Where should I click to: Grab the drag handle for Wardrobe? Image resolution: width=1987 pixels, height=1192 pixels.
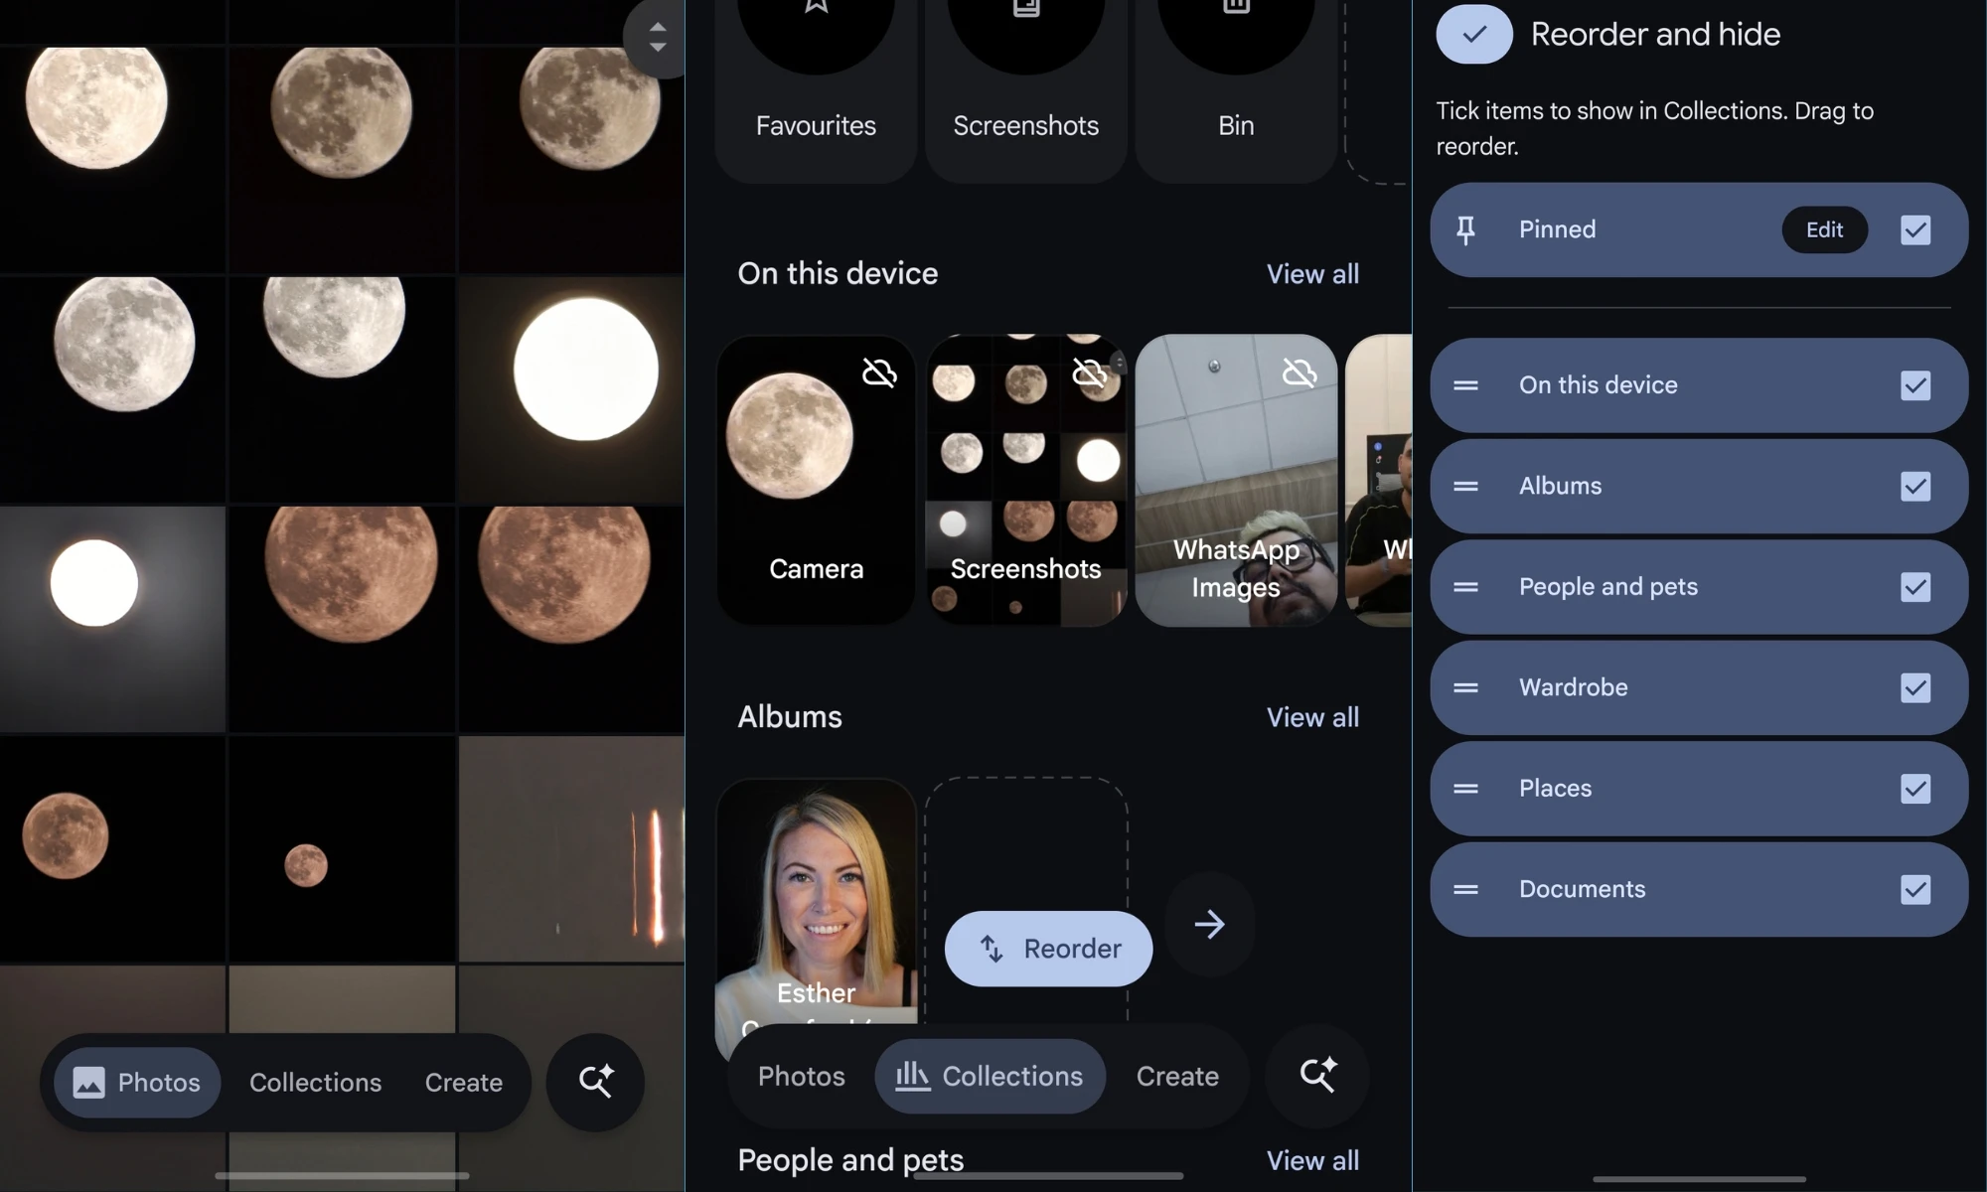pyautogui.click(x=1465, y=687)
